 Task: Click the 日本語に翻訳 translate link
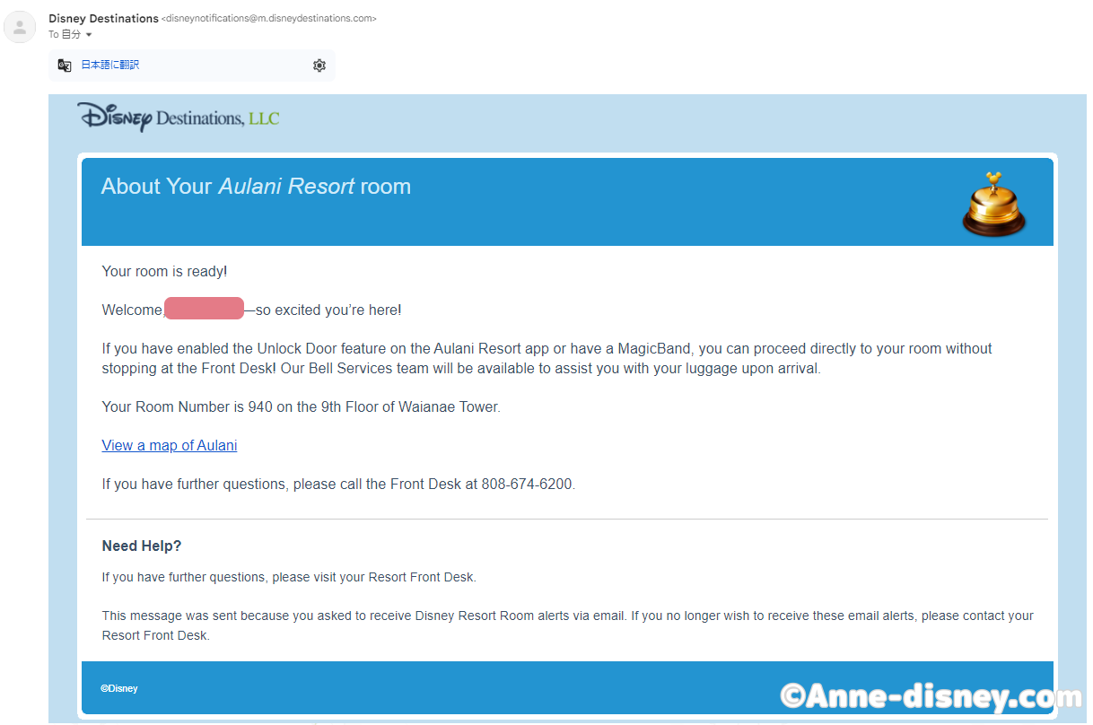pyautogui.click(x=110, y=66)
